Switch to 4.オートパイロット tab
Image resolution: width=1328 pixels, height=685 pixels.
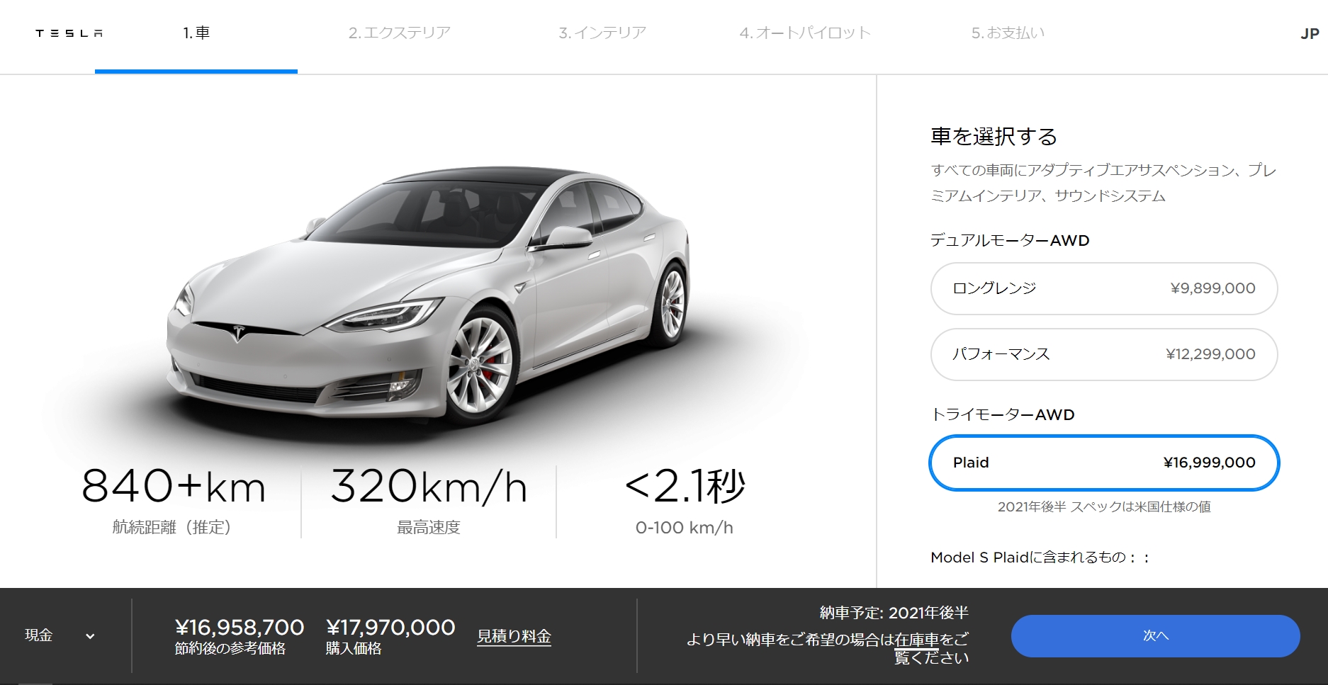(805, 33)
